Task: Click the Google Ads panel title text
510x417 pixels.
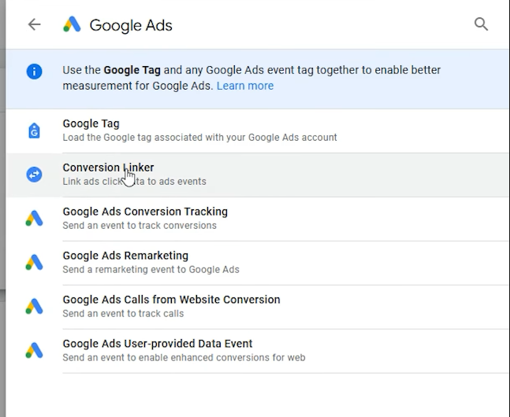Action: [x=131, y=25]
